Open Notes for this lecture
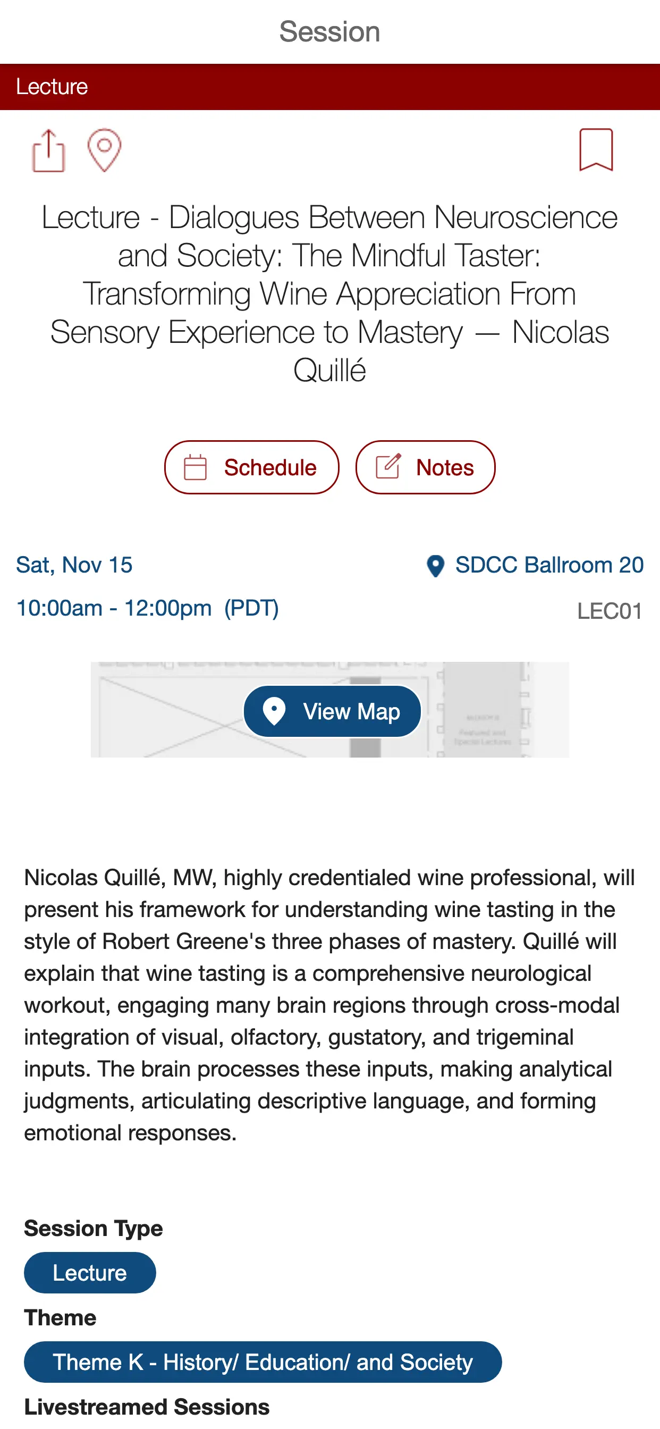This screenshot has width=660, height=1429. coord(425,467)
